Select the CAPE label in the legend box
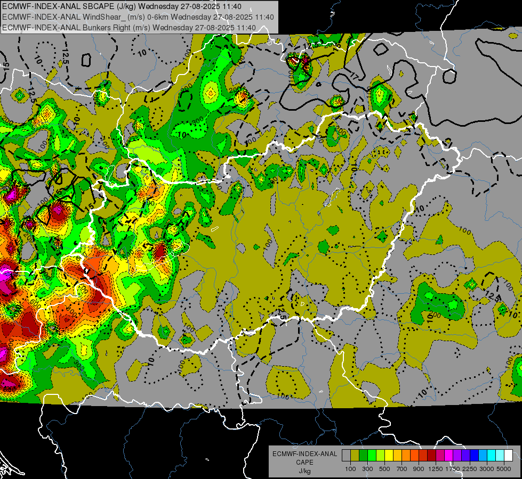 coord(304,462)
